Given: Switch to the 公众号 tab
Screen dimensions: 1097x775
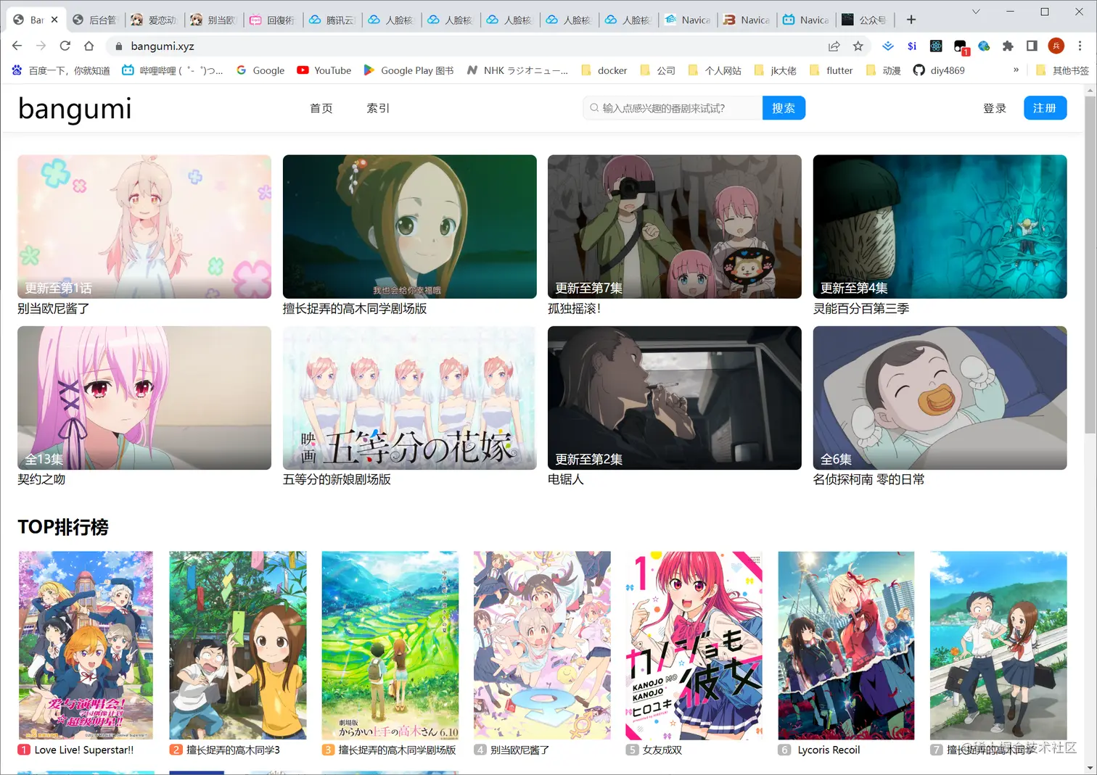Looking at the screenshot, I should pyautogui.click(x=865, y=20).
